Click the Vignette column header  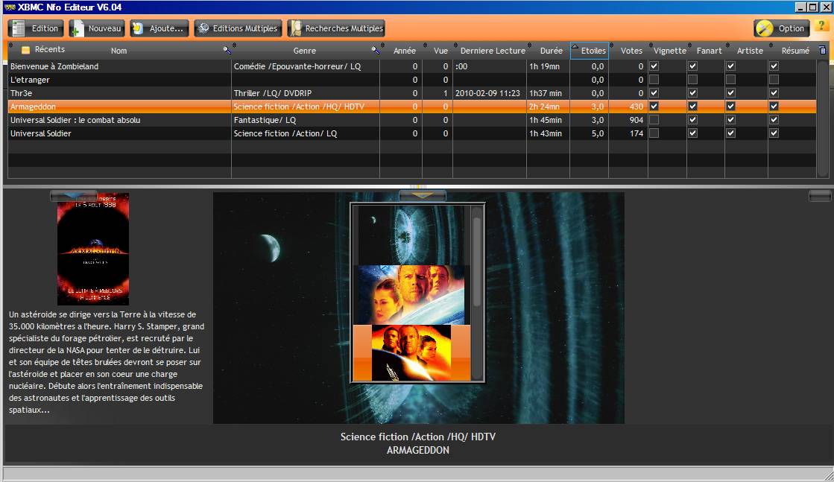pos(669,51)
